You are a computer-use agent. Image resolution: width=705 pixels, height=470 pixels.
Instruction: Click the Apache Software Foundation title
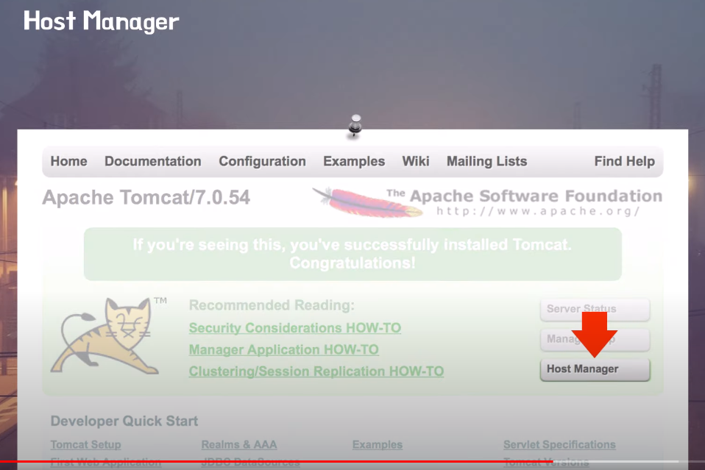point(524,196)
